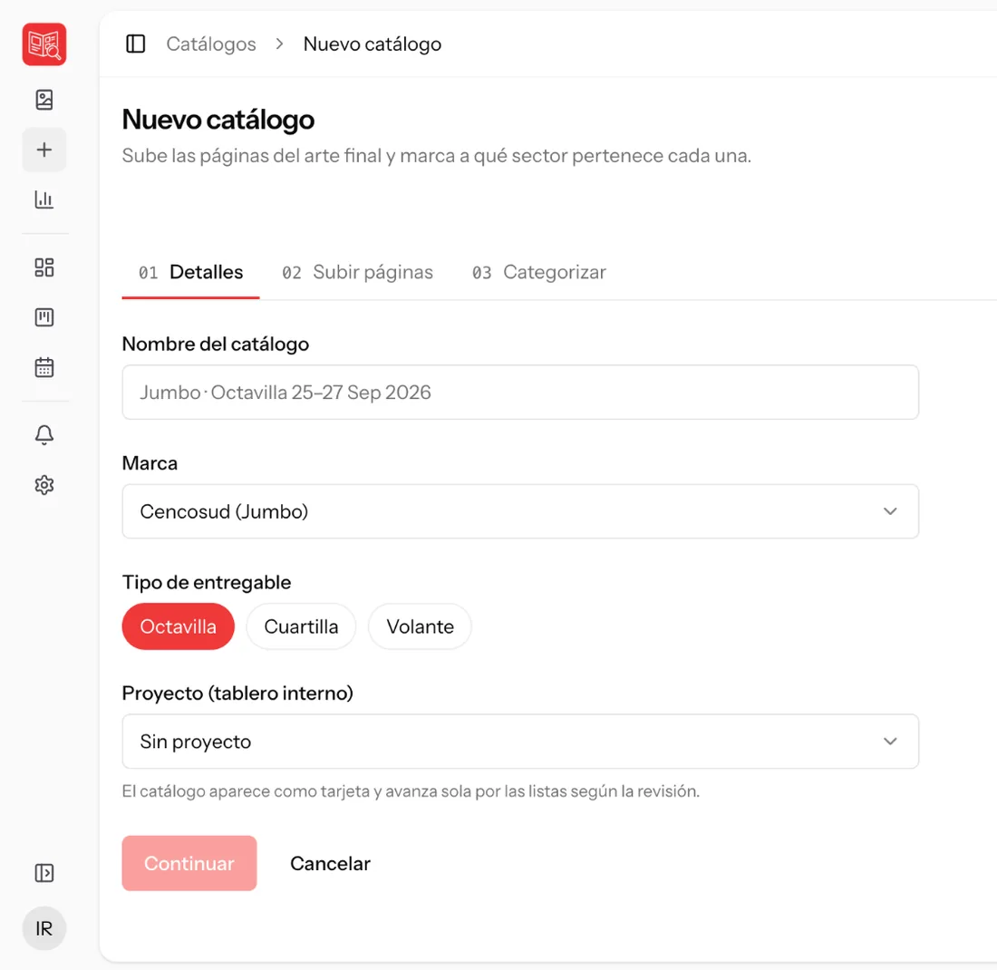
Task: Focus the Nombre del catálogo input field
Action: pyautogui.click(x=520, y=392)
